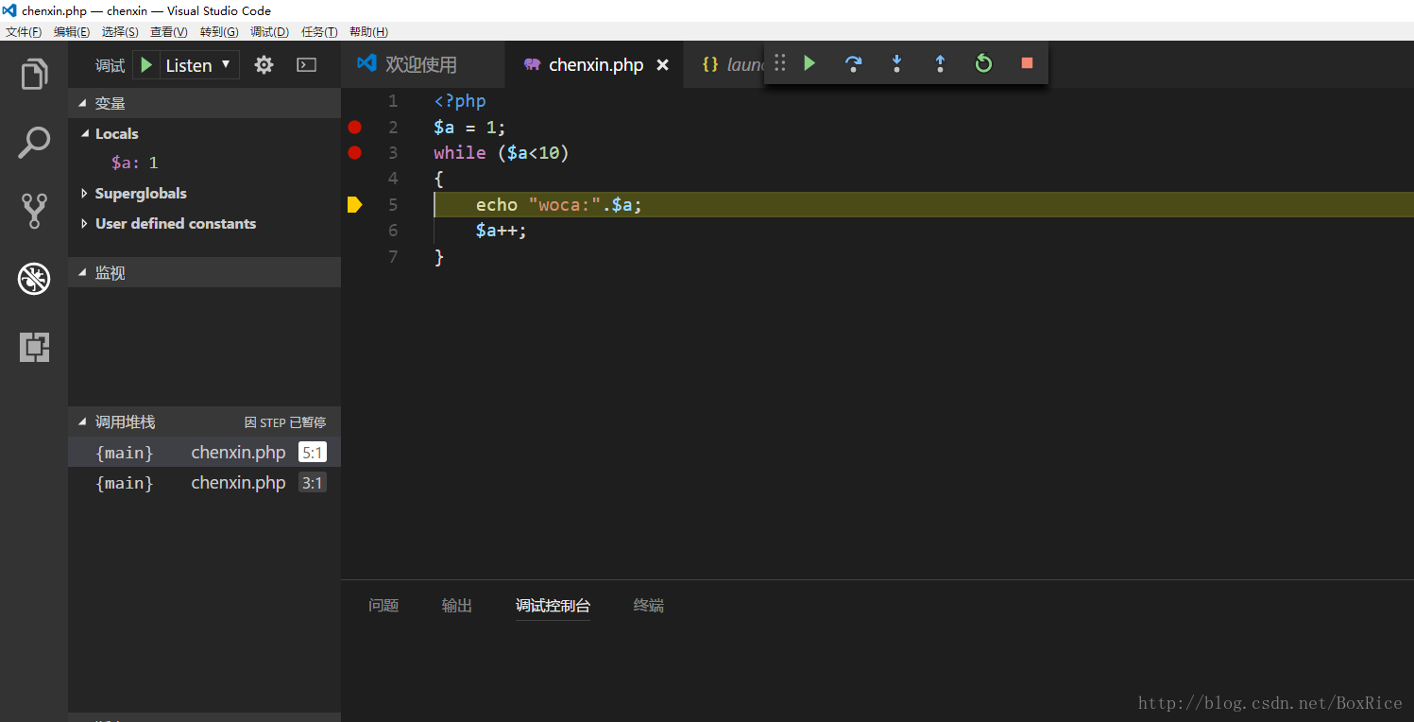Screen dimensions: 1414x722
Task: Open the Listen configuration dropdown
Action: [198, 65]
